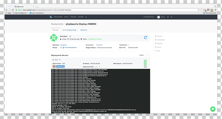The width and height of the screenshot is (222, 119).
Task: Click the Chrome user profile icon
Action: [215, 6]
